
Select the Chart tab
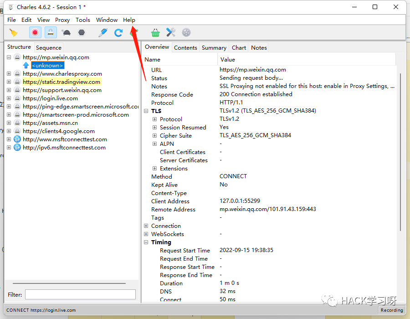click(x=239, y=47)
